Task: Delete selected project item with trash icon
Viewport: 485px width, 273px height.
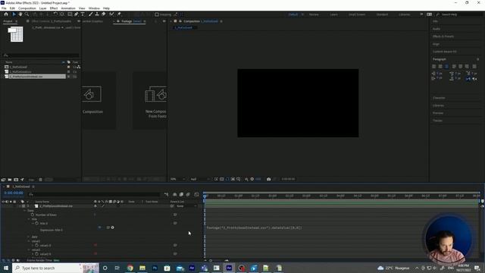Action: pyautogui.click(x=40, y=180)
